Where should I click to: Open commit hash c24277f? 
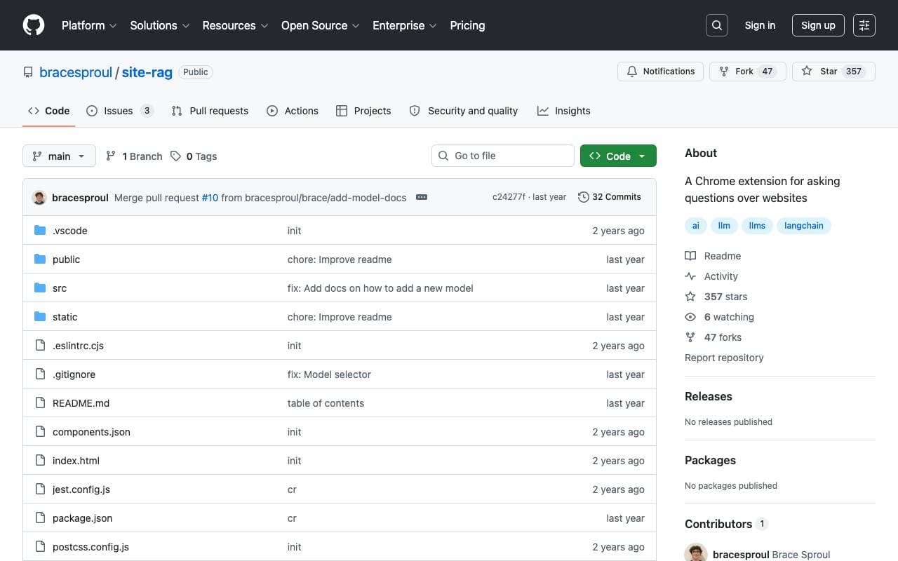(x=509, y=197)
